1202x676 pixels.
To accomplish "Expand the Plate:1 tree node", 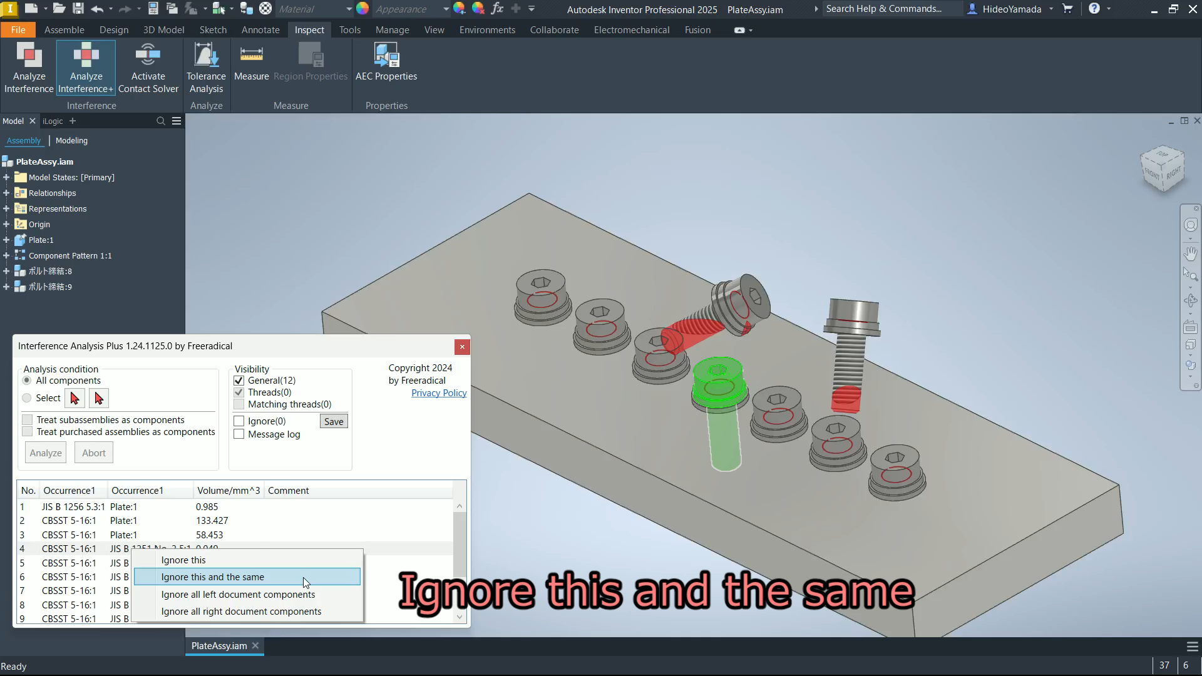I will tap(6, 240).
